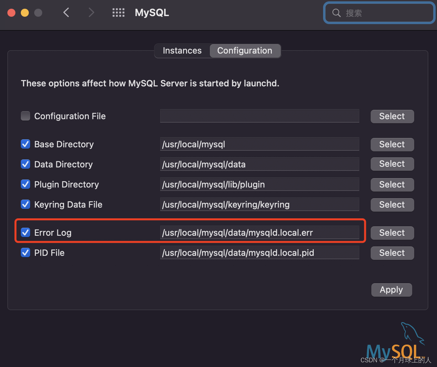Uncheck the Base Directory checkbox
The width and height of the screenshot is (437, 367).
[x=25, y=144]
